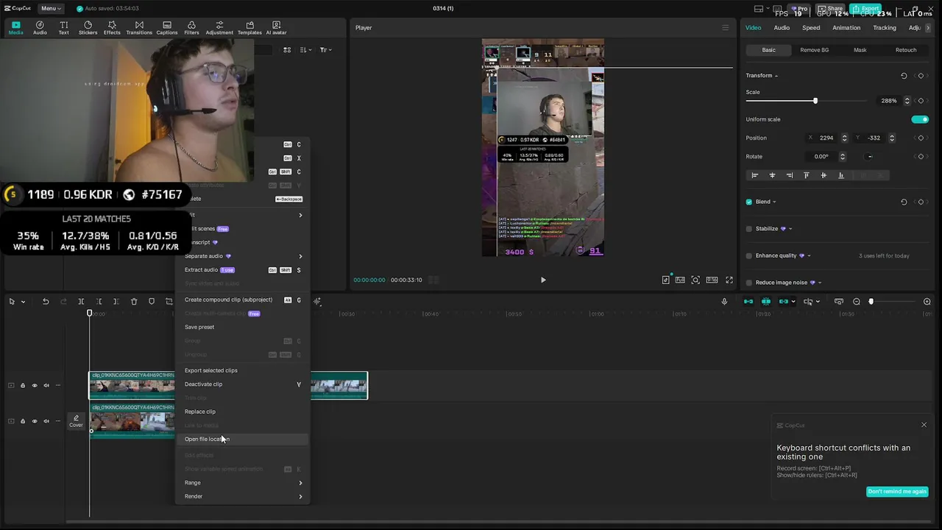Click the Undo arrow in timeline toolbar
The height and width of the screenshot is (530, 942).
(46, 301)
